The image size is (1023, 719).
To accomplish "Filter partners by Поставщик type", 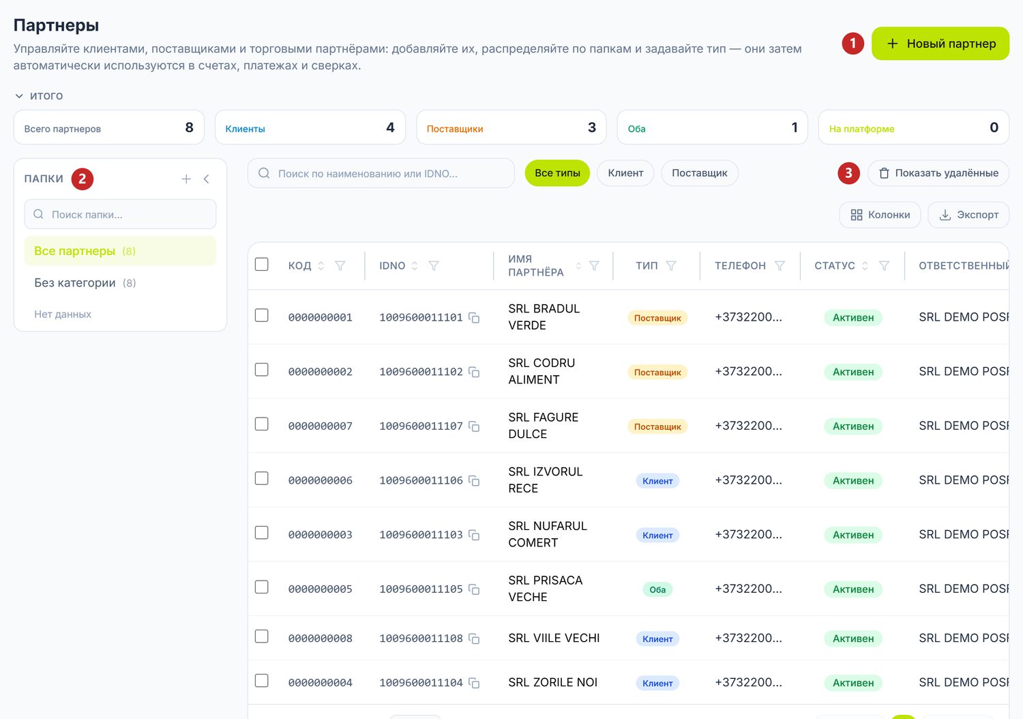I will tap(700, 173).
